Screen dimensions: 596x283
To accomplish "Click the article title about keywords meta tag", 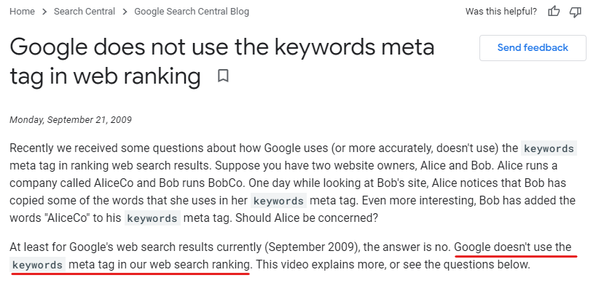I will click(x=222, y=61).
